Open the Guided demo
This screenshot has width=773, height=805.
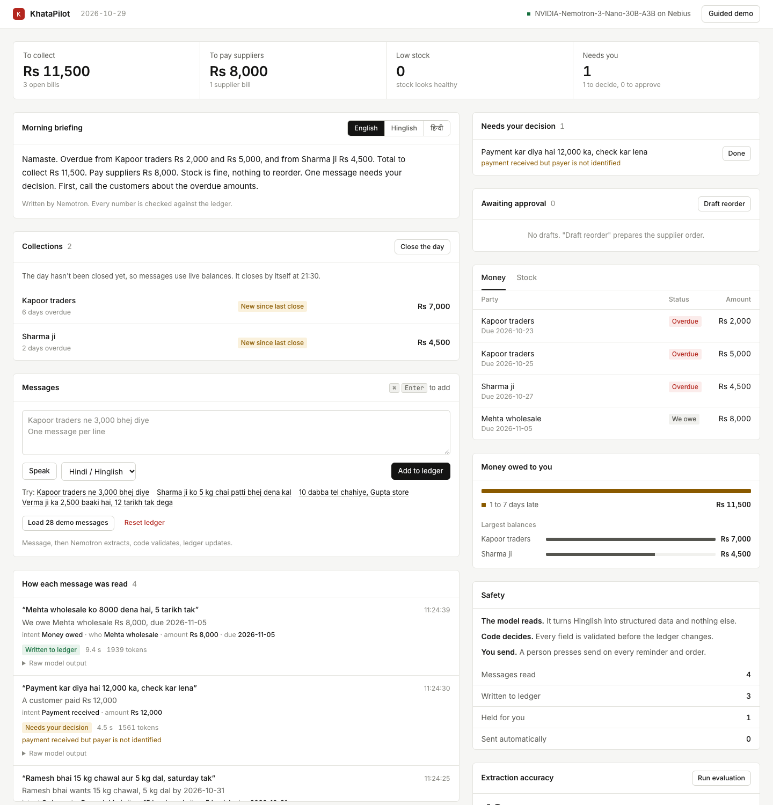[731, 14]
